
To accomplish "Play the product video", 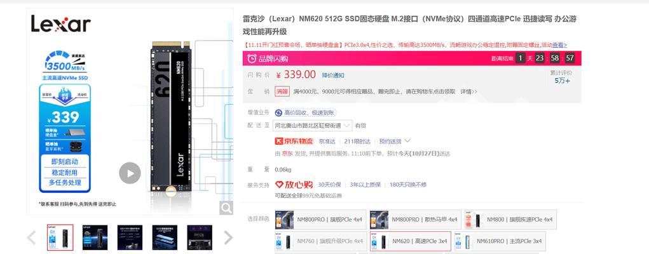I will (x=130, y=173).
